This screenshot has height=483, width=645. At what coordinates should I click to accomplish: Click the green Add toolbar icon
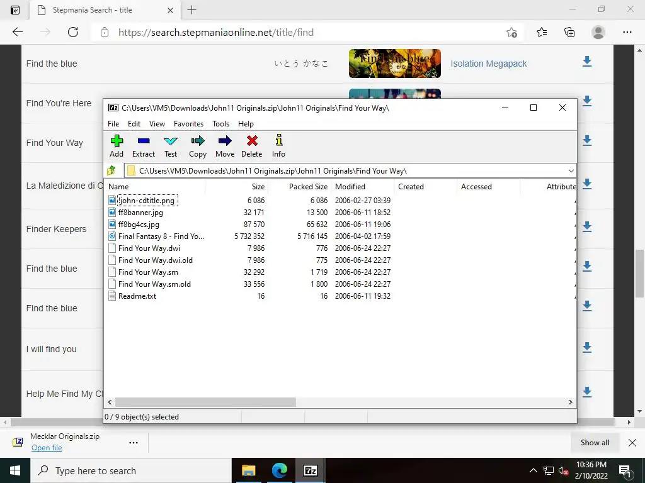(x=117, y=141)
